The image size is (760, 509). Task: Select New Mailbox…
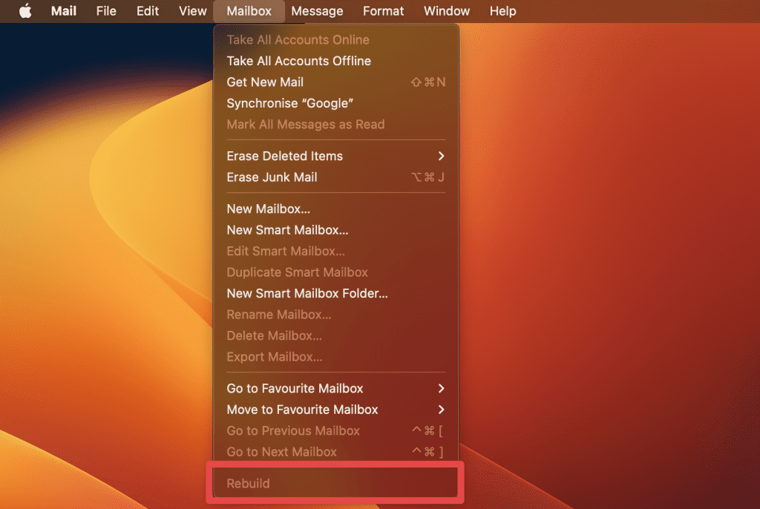click(x=335, y=209)
